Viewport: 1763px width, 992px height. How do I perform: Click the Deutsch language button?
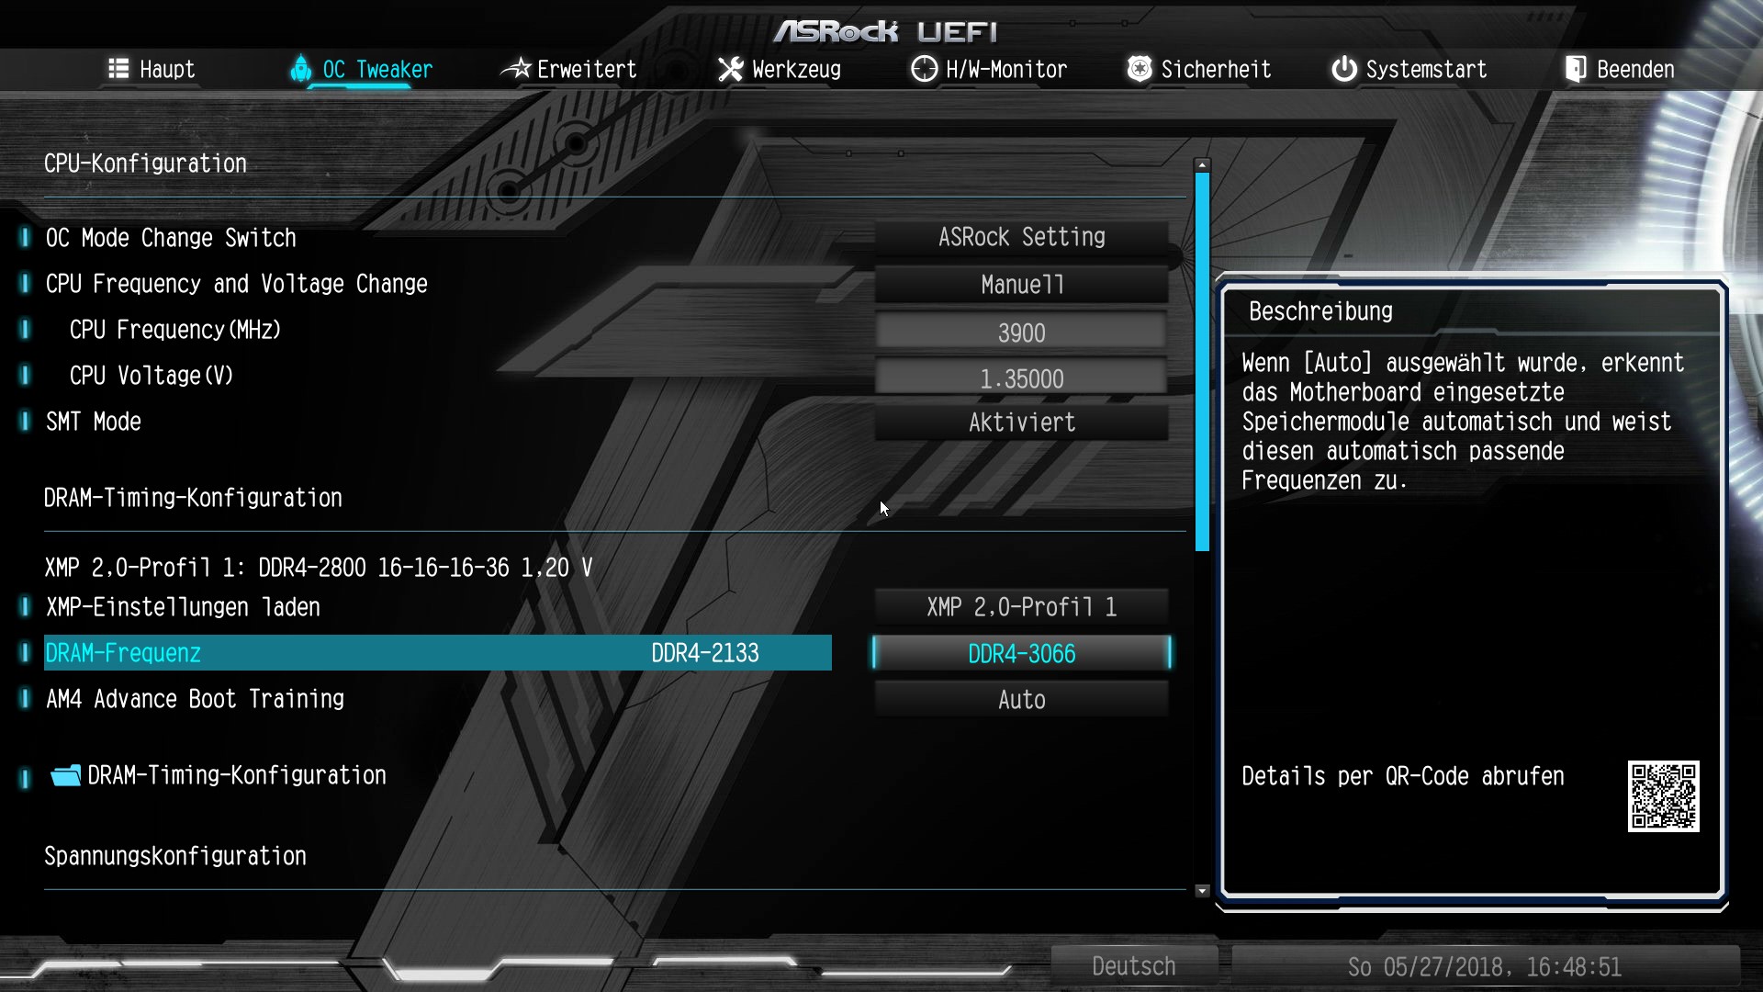(x=1133, y=966)
